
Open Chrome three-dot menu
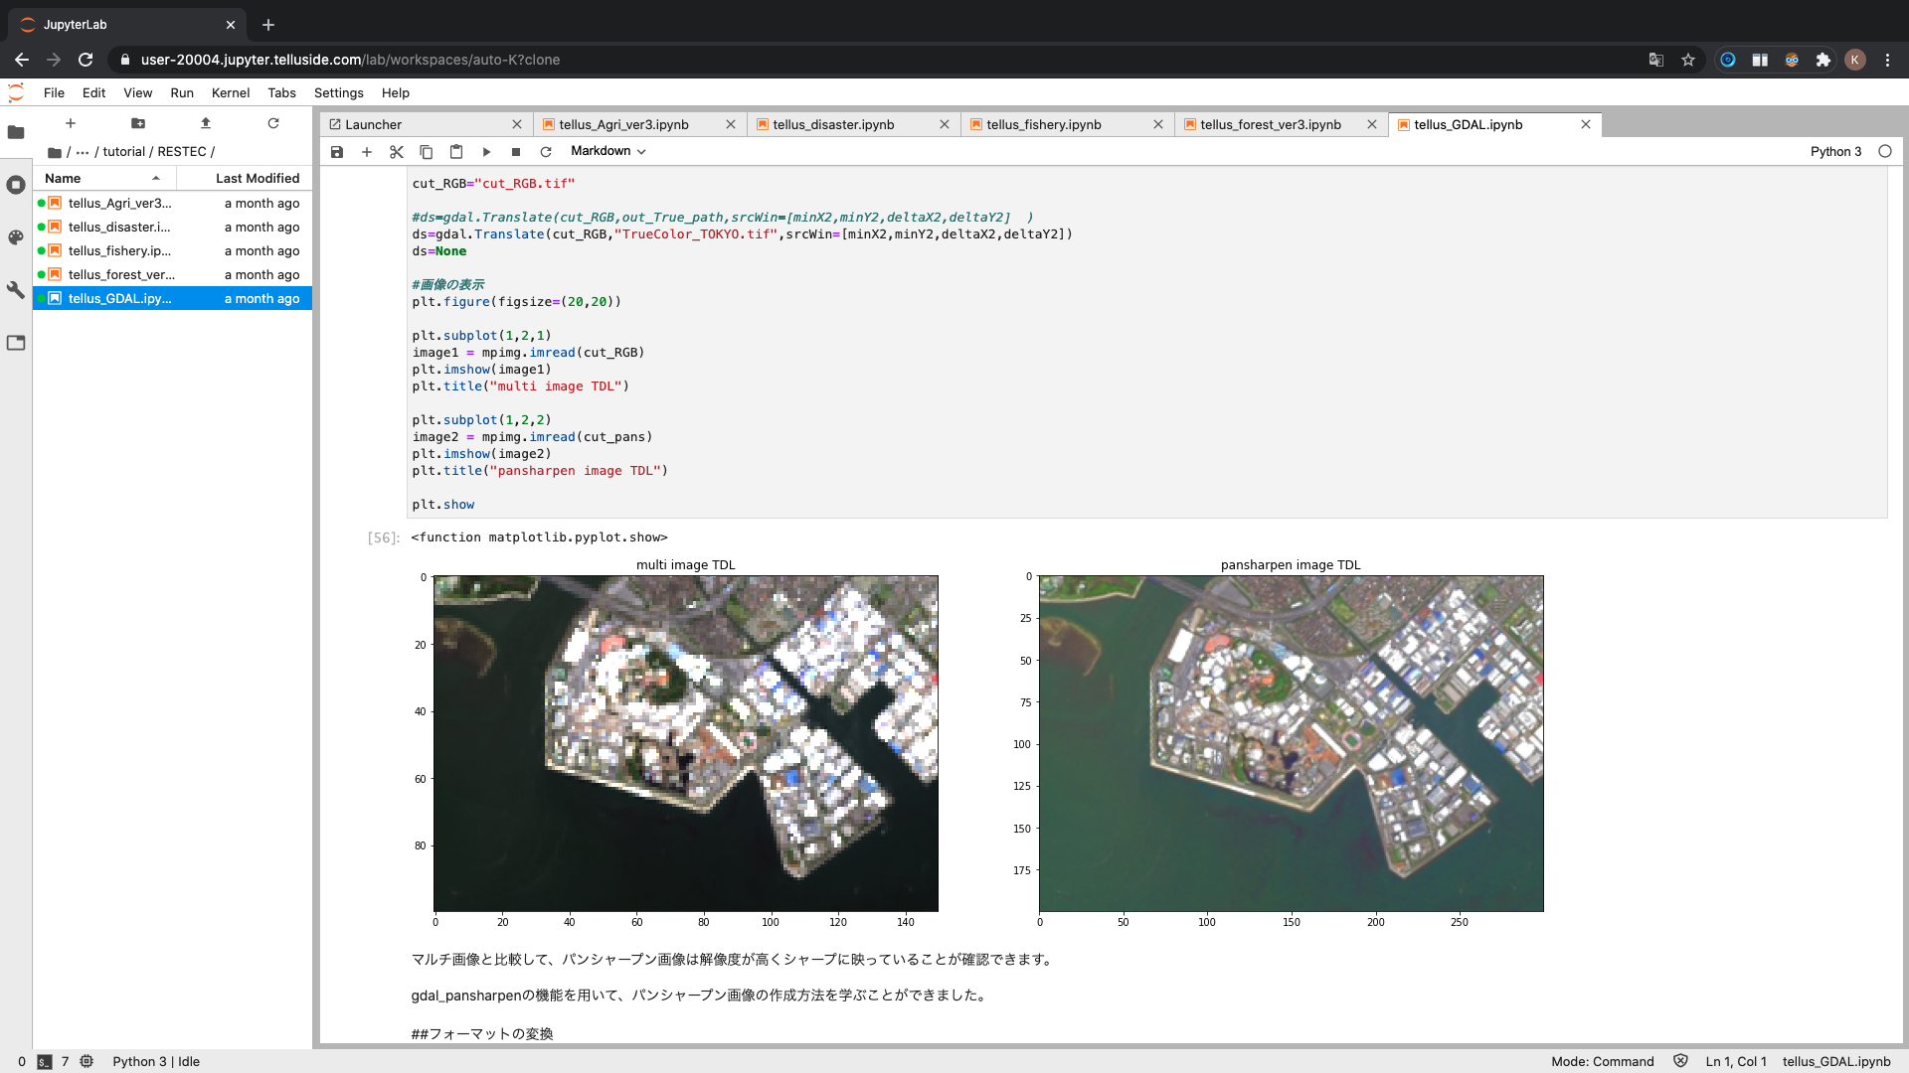1887,60
